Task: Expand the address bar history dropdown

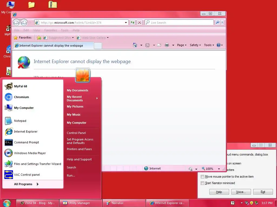Action: 126,23
